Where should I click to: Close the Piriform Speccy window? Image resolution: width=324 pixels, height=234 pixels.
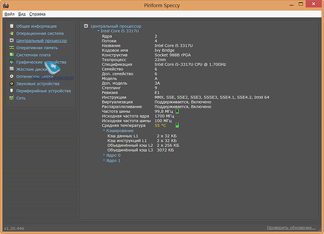pos(314,4)
